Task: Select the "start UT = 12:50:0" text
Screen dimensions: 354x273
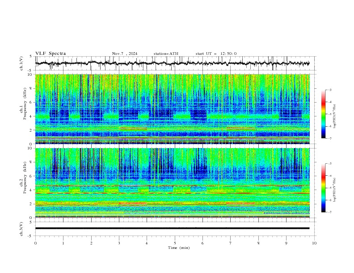Action: pyautogui.click(x=216, y=54)
